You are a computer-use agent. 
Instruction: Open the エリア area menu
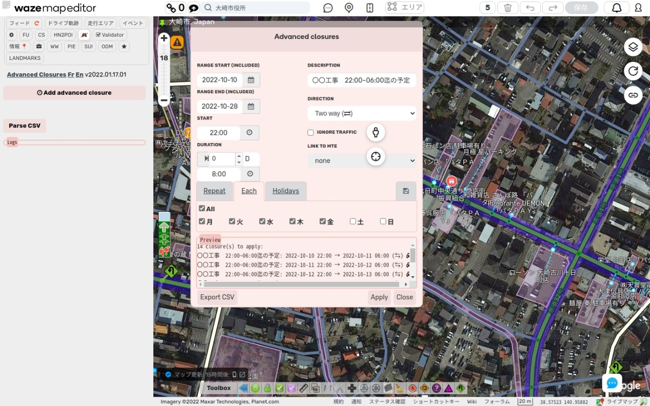pyautogui.click(x=405, y=8)
